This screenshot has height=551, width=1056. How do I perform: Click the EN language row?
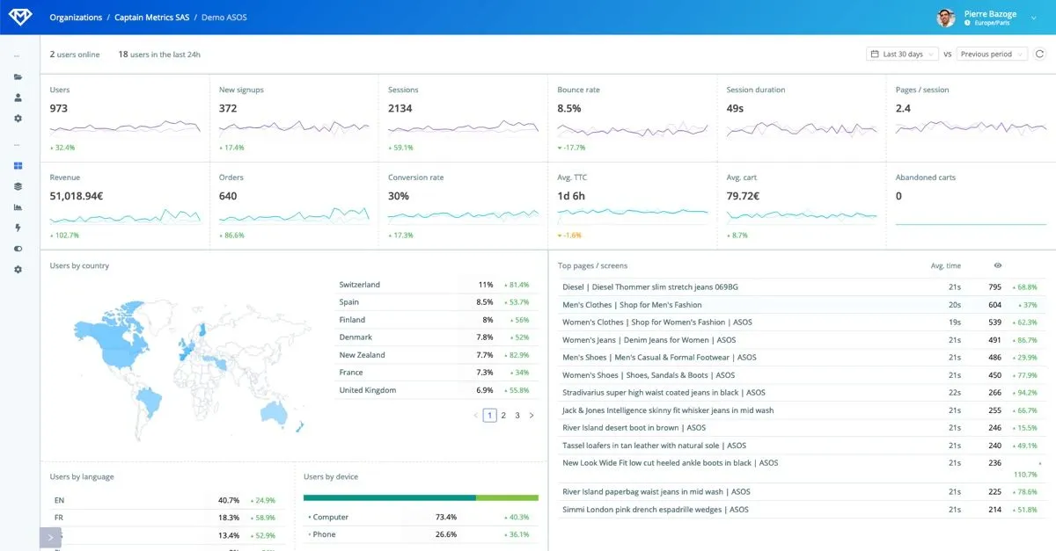click(x=166, y=500)
